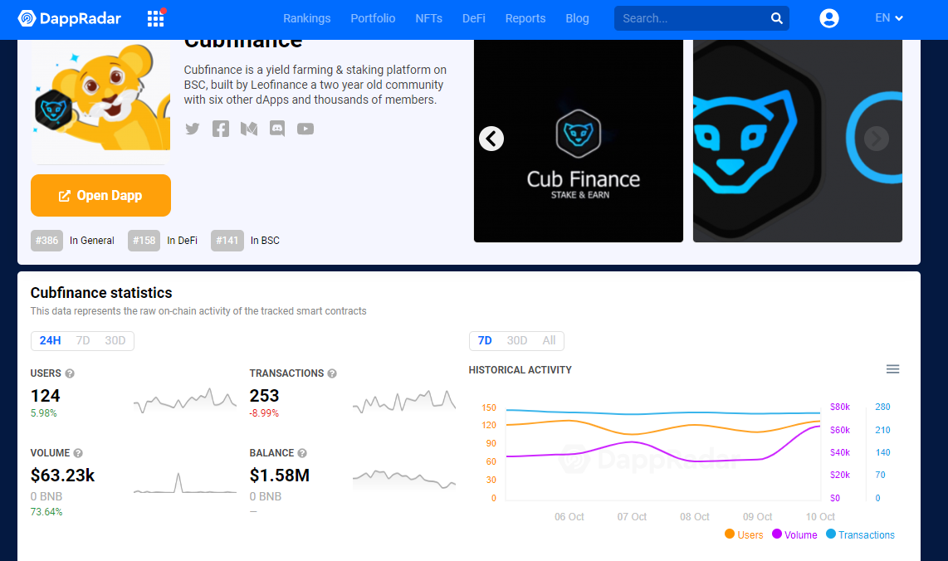Click the -8.99% transactions change
This screenshot has width=948, height=561.
(264, 413)
